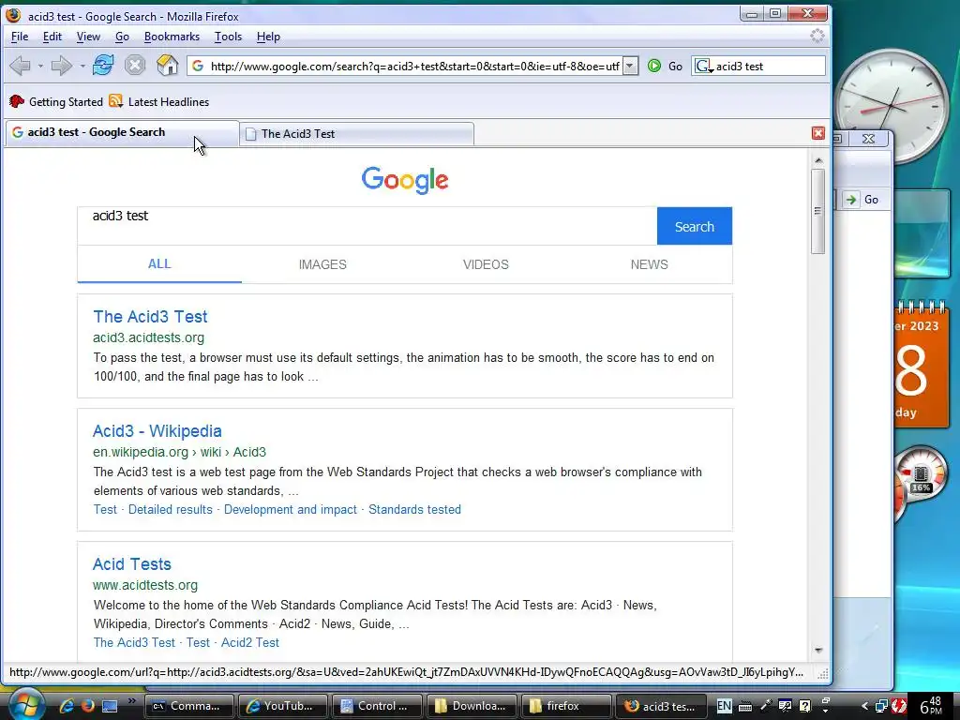Click the URL address field
Viewport: 960px width, 720px height.
tap(413, 67)
